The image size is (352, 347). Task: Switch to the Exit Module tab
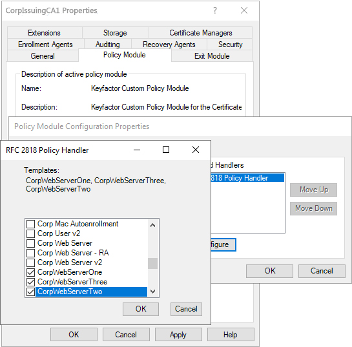(212, 56)
